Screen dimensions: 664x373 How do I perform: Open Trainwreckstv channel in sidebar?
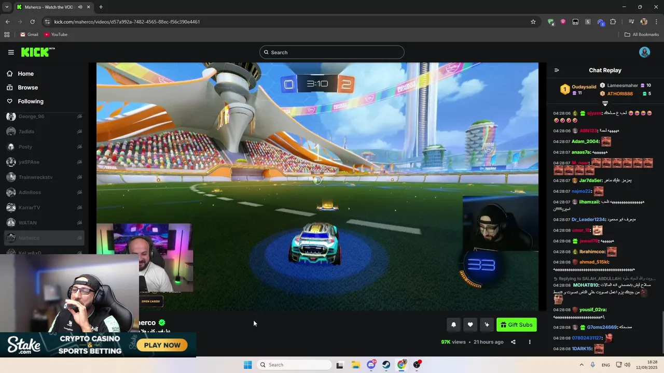pyautogui.click(x=45, y=177)
